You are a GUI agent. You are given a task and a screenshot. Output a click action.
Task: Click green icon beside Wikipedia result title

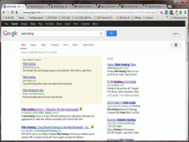[81, 109]
